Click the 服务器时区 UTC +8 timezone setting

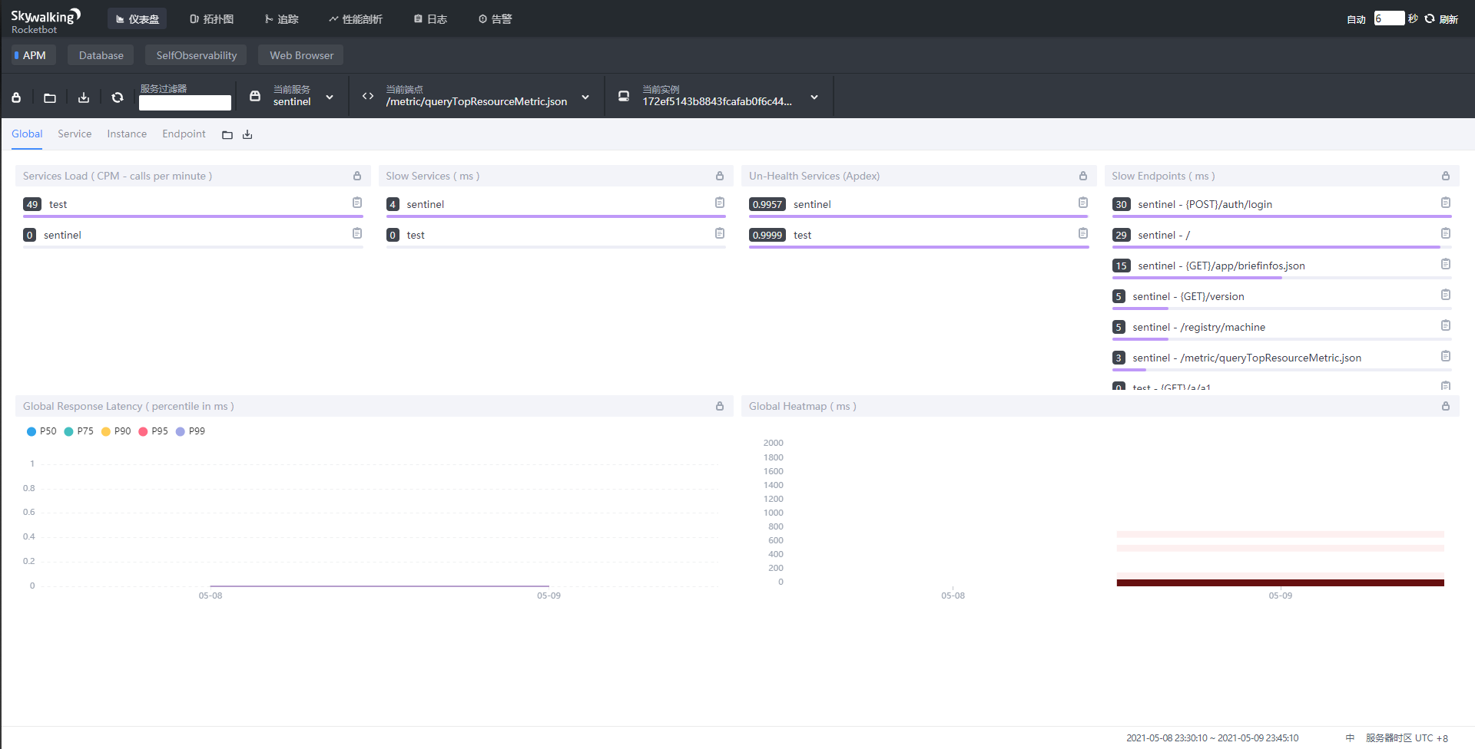(x=1407, y=738)
